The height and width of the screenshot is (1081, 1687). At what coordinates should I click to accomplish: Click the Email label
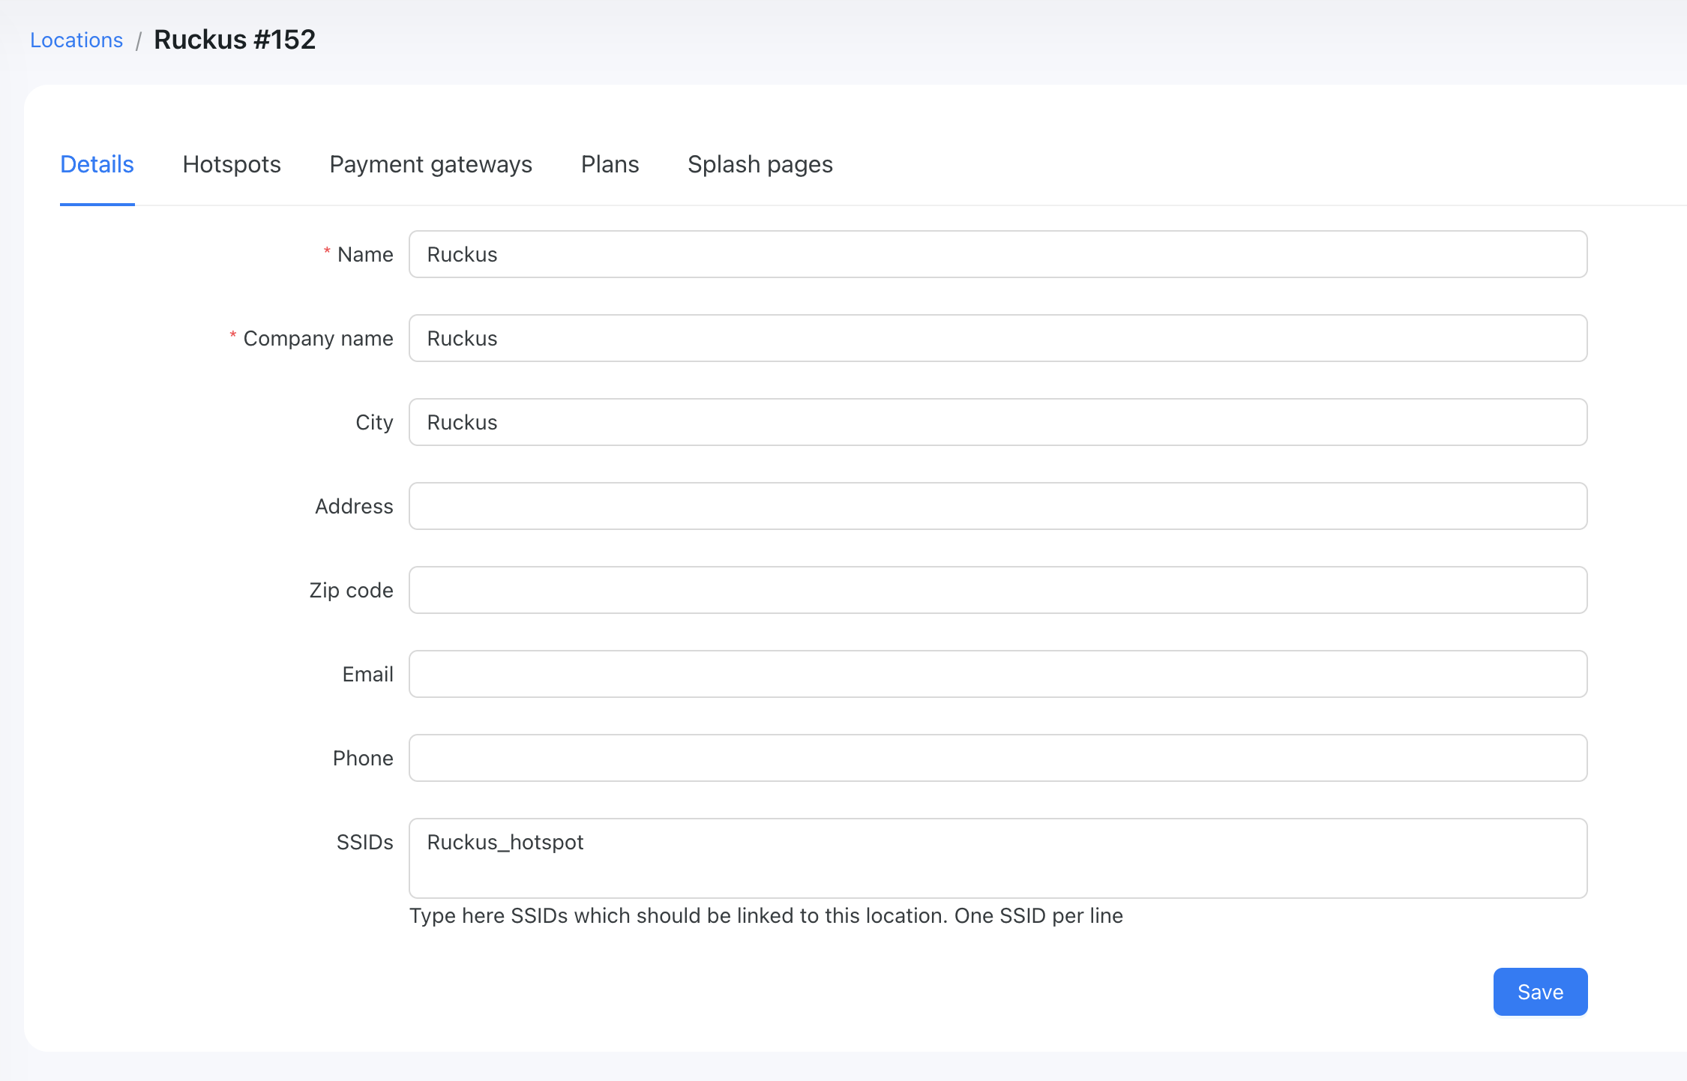[367, 674]
